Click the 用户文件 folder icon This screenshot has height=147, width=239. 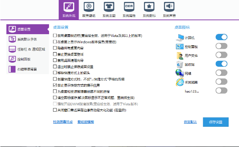click(180, 56)
